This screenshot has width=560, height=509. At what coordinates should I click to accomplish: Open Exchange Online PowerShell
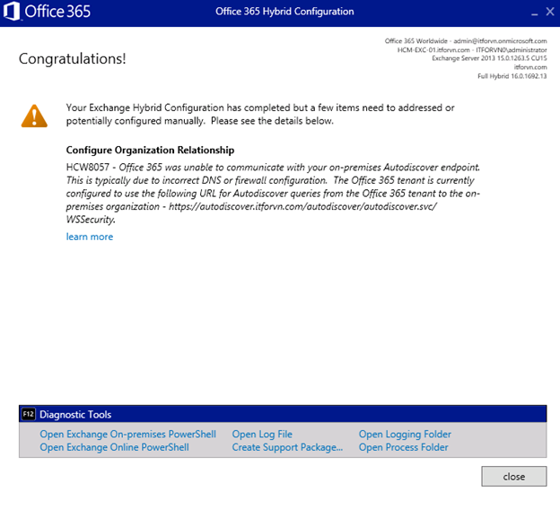tap(115, 447)
